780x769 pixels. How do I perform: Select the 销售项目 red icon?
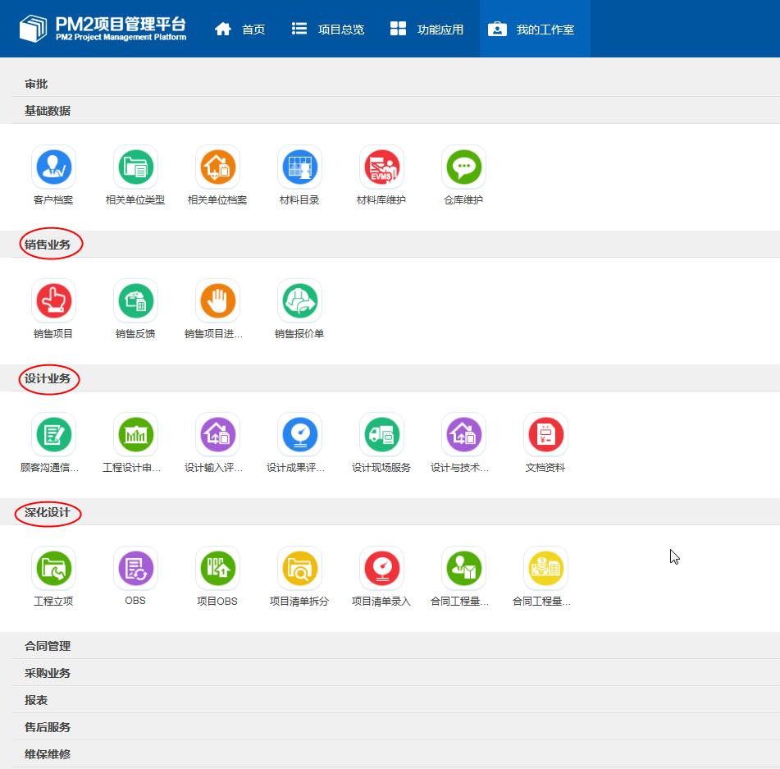pos(53,301)
